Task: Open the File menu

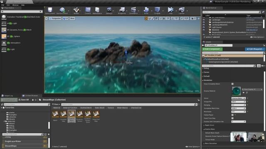Action: (3, 5)
